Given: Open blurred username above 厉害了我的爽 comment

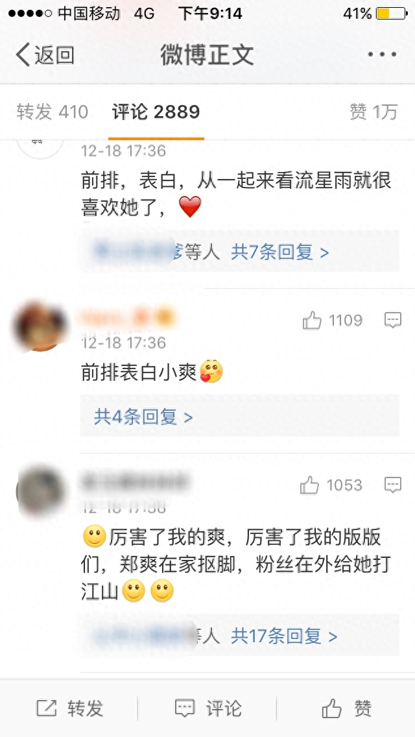Looking at the screenshot, I should click(x=136, y=481).
